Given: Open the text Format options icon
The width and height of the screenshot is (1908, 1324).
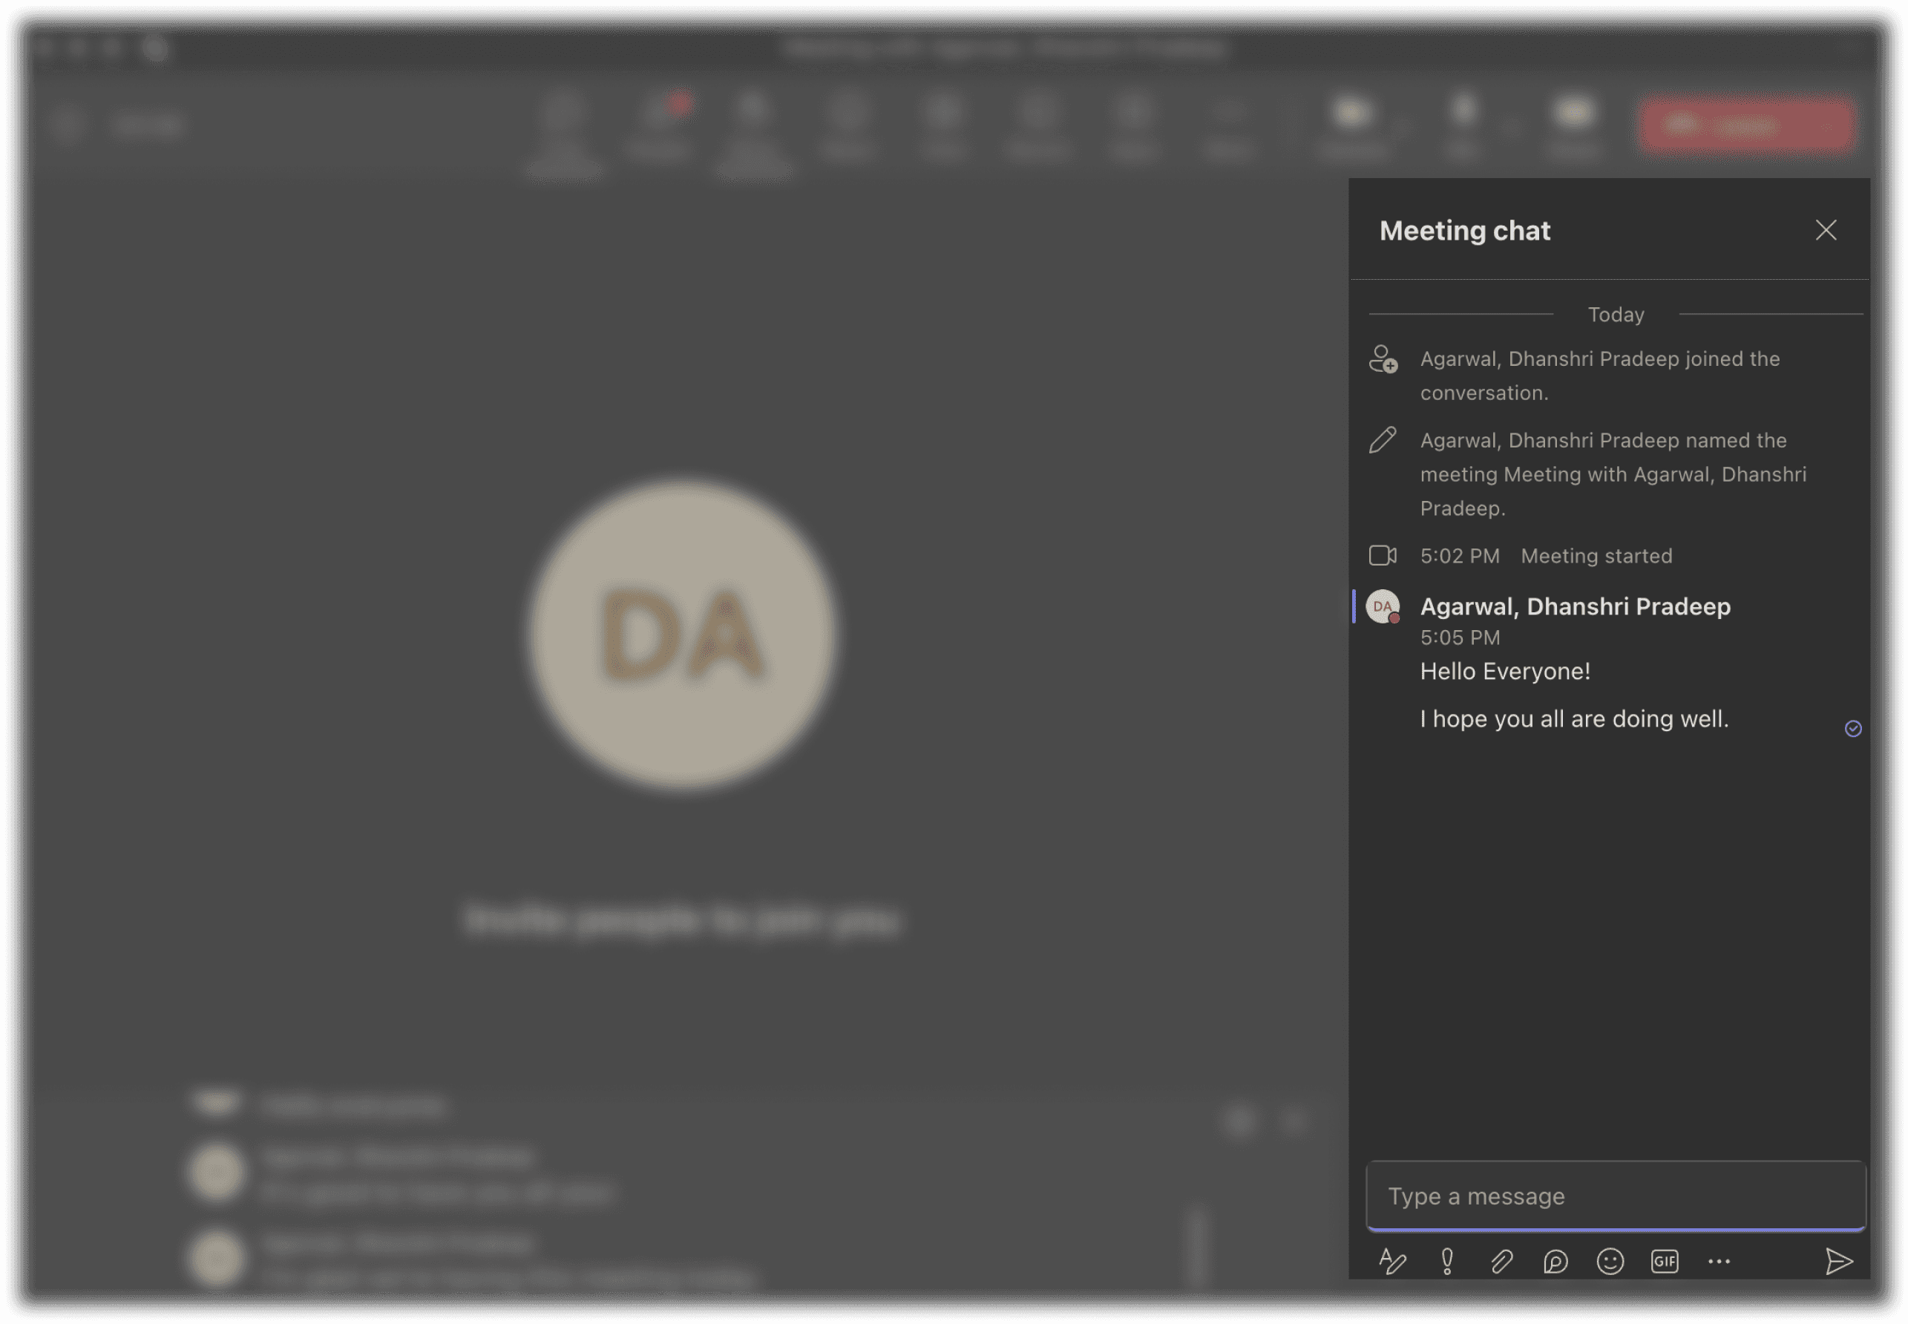Looking at the screenshot, I should coord(1392,1262).
